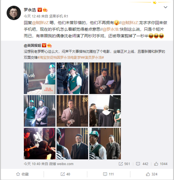Open the bottom-left red-lit thumbnail

pos(40,143)
